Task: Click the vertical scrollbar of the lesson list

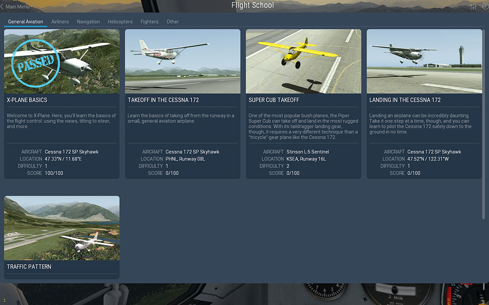Action: coord(485,119)
